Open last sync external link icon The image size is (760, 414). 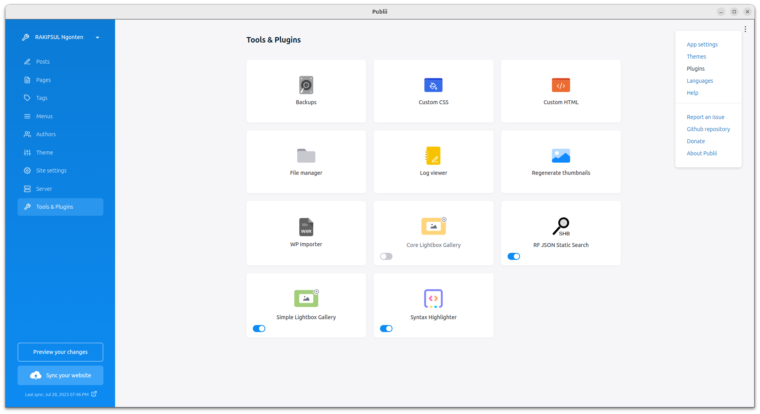[94, 394]
